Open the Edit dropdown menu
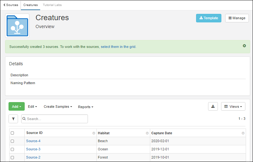Image resolution: width=253 pixels, height=162 pixels. (32, 107)
